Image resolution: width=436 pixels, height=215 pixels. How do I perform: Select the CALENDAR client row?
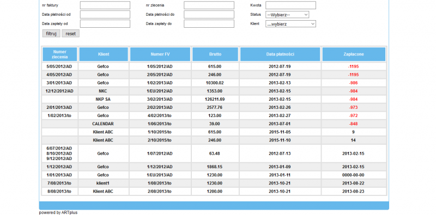click(214, 124)
